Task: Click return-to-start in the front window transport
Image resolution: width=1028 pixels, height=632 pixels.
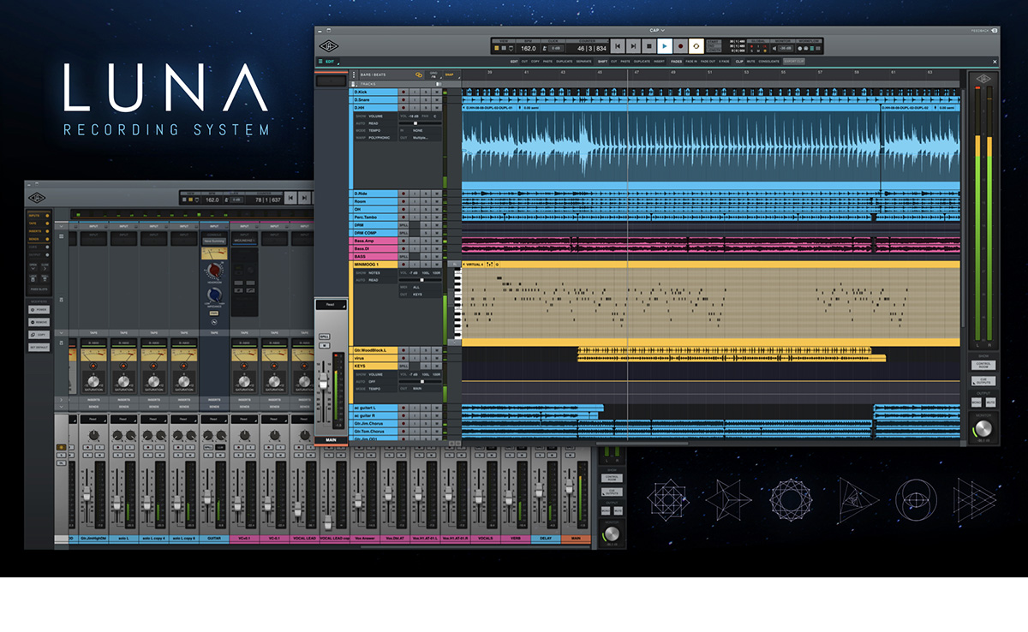Action: [618, 46]
